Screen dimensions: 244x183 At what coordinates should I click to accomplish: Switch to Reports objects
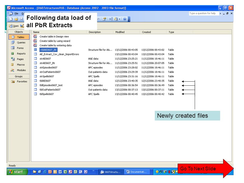tap(19, 54)
